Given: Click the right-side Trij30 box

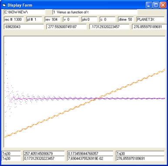Looking at the screenshot, I should tap(140, 153).
